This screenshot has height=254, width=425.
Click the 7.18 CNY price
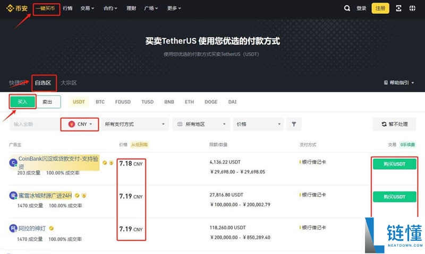(x=131, y=164)
